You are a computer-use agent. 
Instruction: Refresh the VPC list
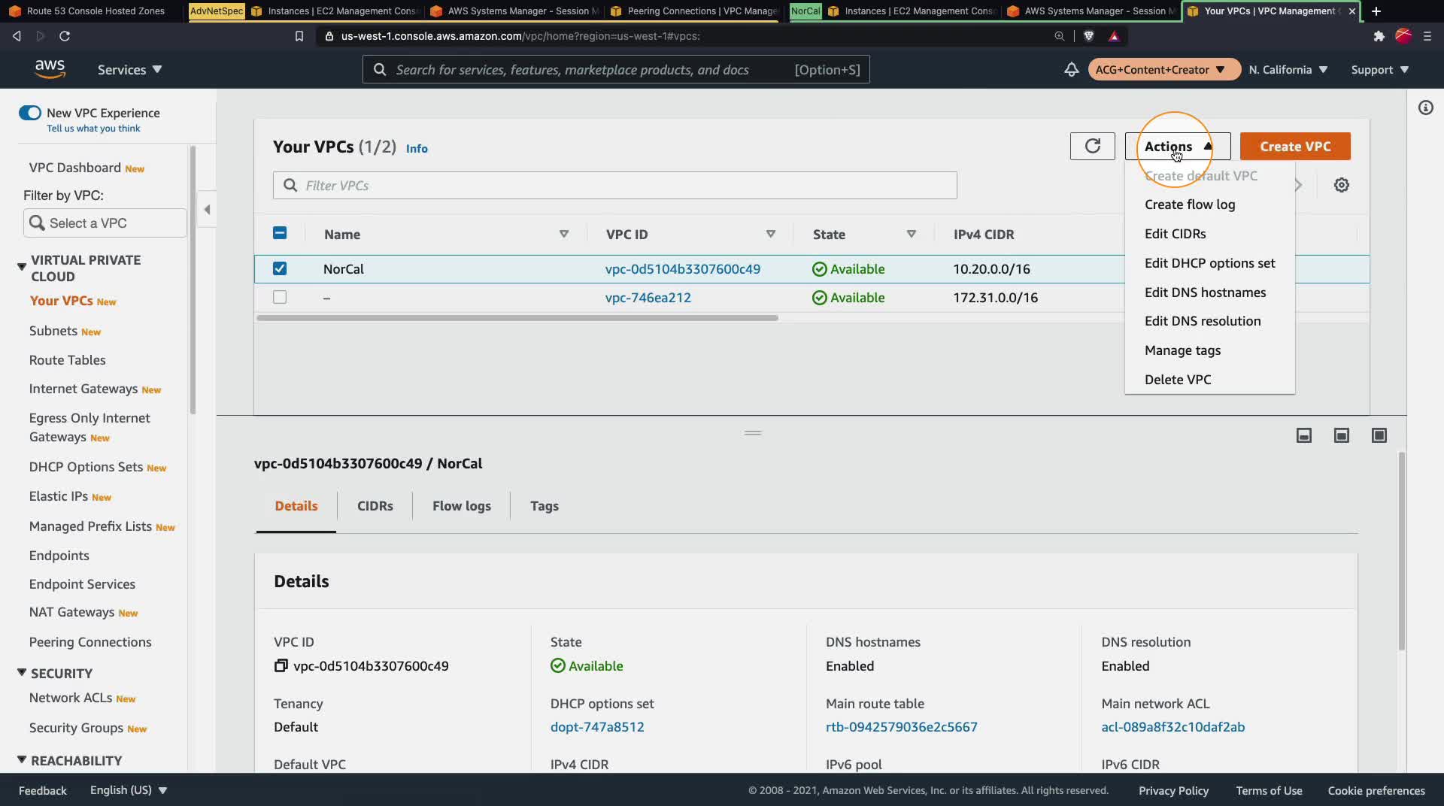(1092, 146)
